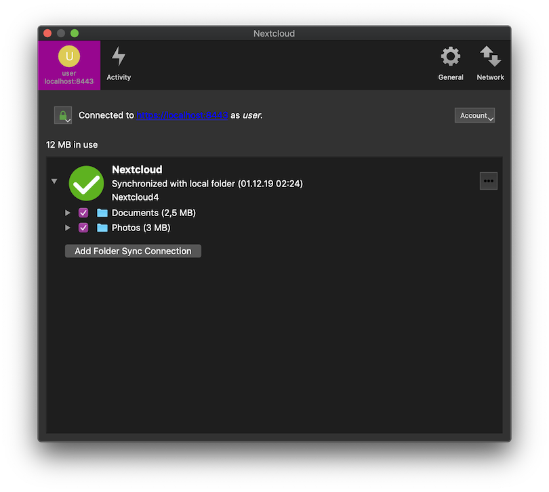
Task: Open the three-dot folder options menu
Action: [x=489, y=181]
